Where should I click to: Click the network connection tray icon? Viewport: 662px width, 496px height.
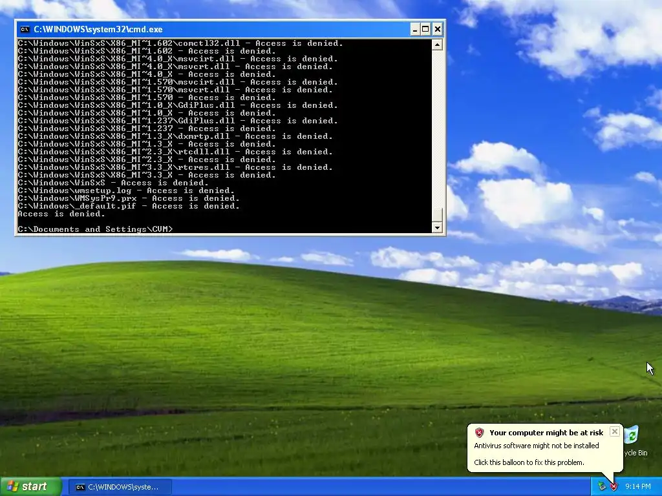(x=602, y=487)
